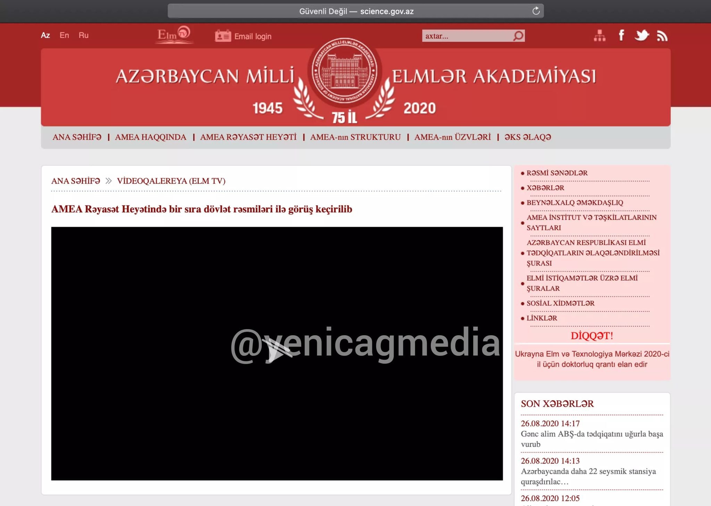Viewport: 711px width, 506px height.
Task: Click the search magnifier icon
Action: pos(518,35)
